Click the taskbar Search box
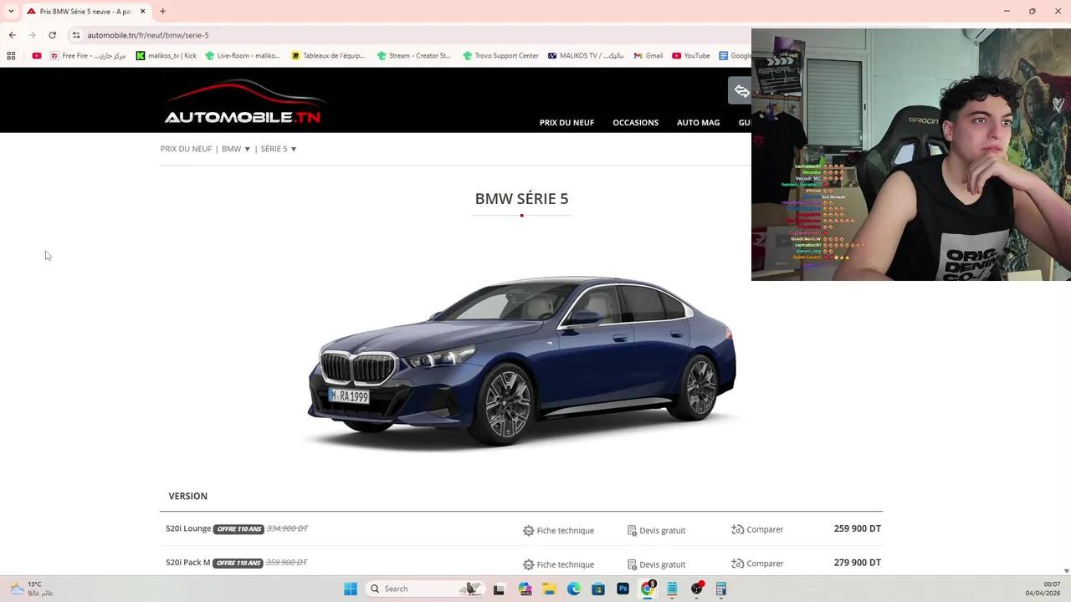Viewport: 1071px width, 602px height. click(427, 589)
